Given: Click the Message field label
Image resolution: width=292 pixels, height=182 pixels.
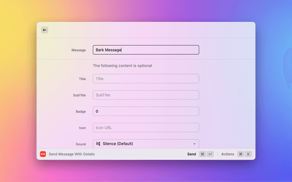Looking at the screenshot, I should pyautogui.click(x=78, y=50).
